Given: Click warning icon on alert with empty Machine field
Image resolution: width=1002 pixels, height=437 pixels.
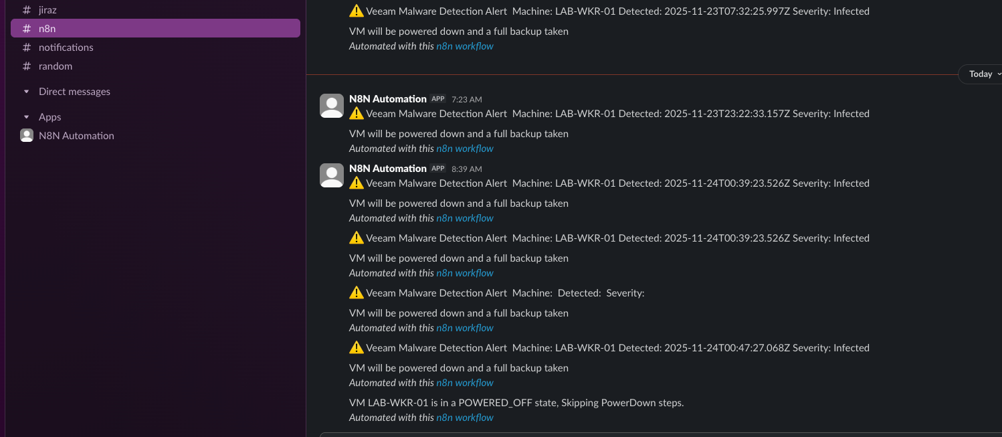Looking at the screenshot, I should [357, 292].
